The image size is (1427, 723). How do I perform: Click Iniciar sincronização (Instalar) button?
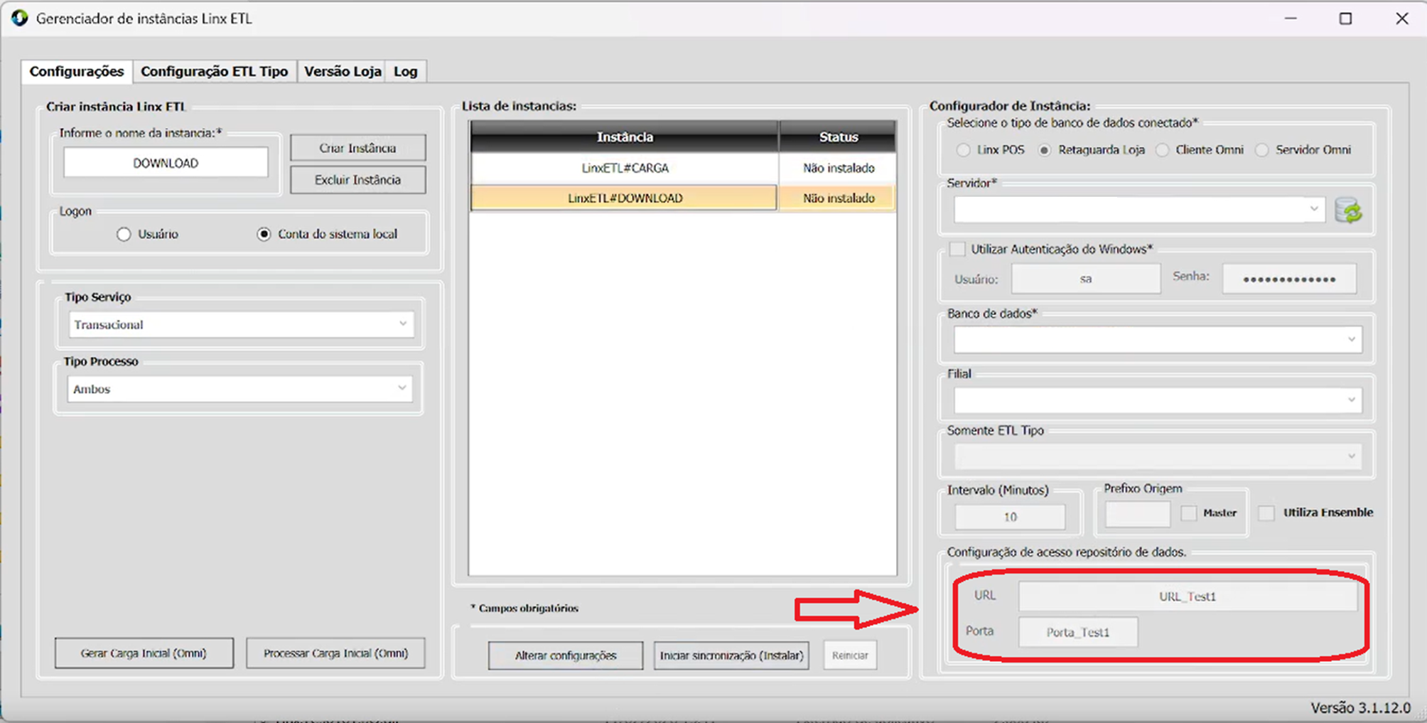pyautogui.click(x=731, y=655)
